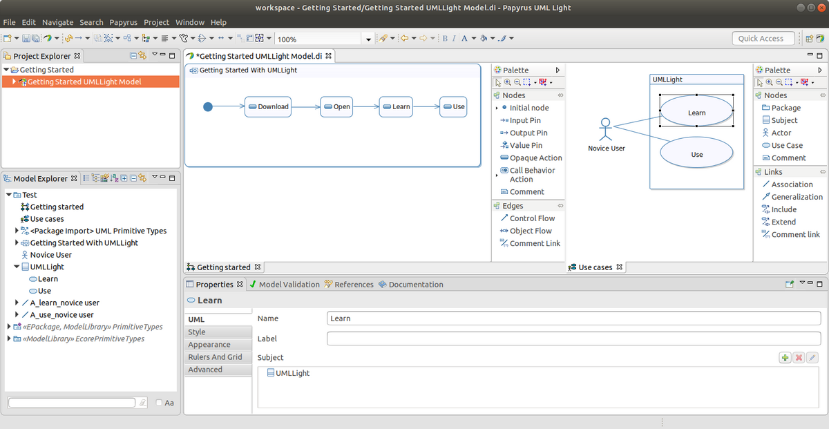Select the Generalization link tool

point(796,197)
